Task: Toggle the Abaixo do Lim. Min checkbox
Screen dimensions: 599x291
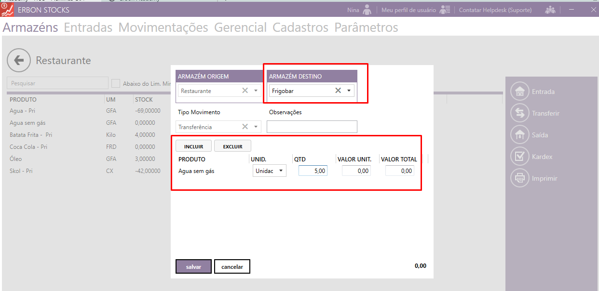Action: tap(116, 83)
